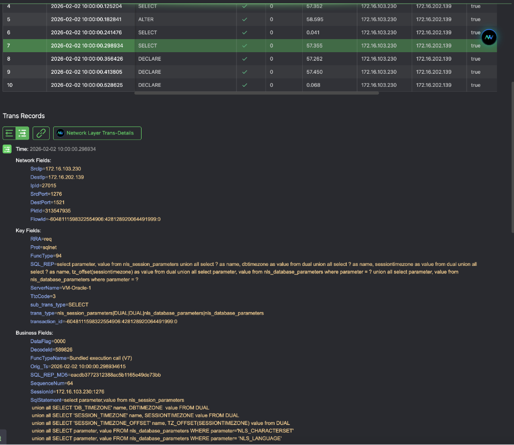Select timestamp 2026-02-02 10:00:00.413805
The width and height of the screenshot is (514, 445).
[86, 72]
